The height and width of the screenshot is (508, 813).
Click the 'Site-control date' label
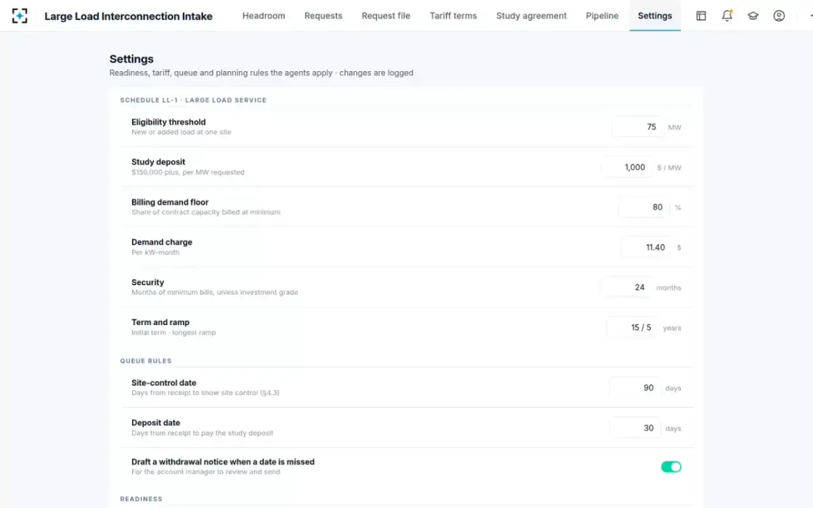coord(164,383)
